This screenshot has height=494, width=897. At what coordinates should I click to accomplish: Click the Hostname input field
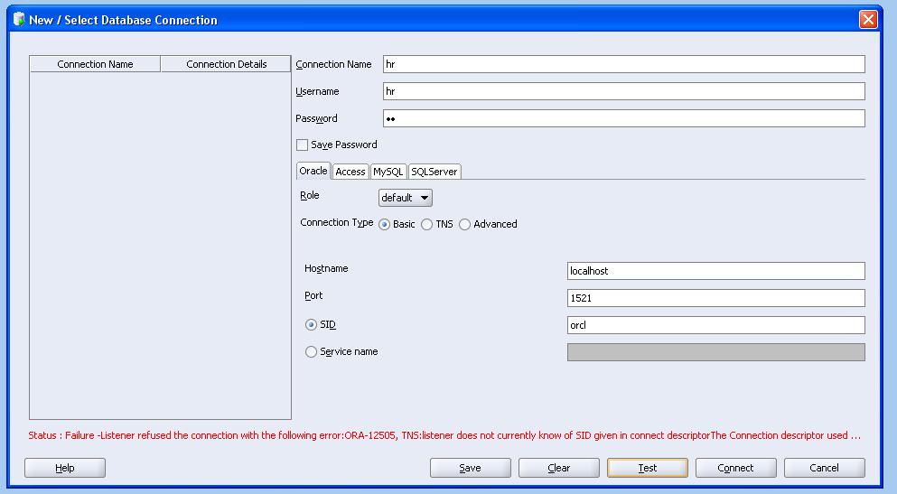pos(715,271)
